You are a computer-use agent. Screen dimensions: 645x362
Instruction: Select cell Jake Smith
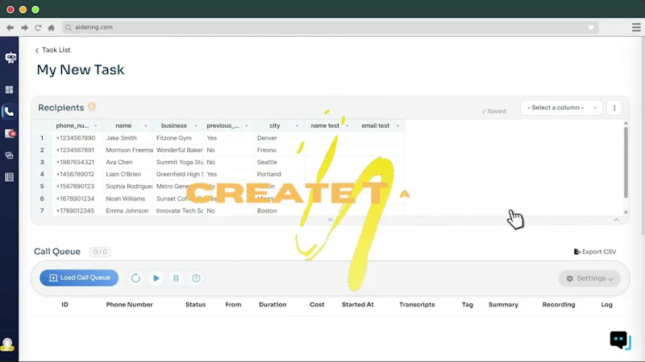click(128, 138)
